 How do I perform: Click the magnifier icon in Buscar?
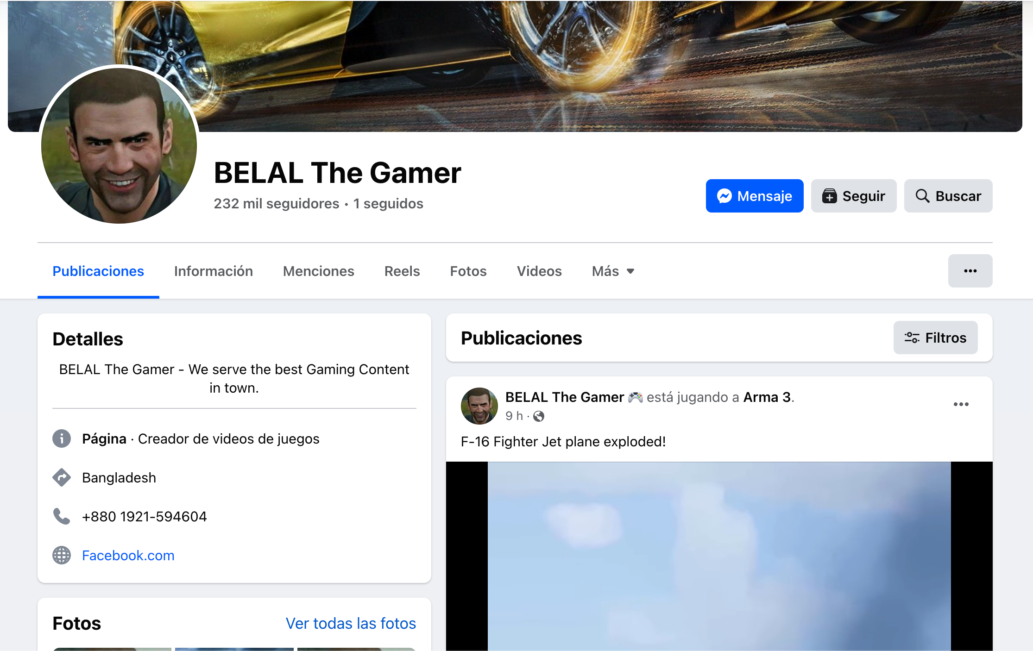(x=922, y=196)
